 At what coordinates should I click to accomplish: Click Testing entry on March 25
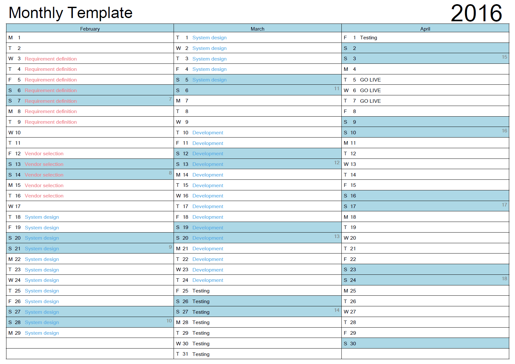pyautogui.click(x=201, y=291)
